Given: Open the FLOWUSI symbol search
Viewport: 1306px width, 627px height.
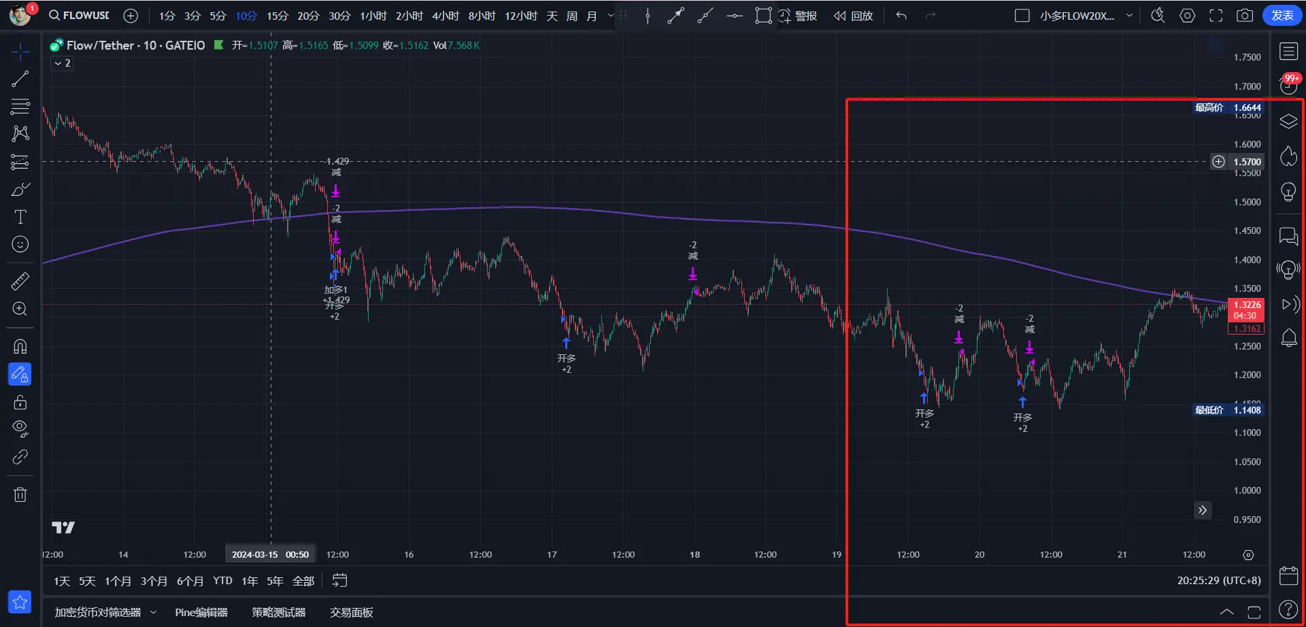Looking at the screenshot, I should (79, 16).
